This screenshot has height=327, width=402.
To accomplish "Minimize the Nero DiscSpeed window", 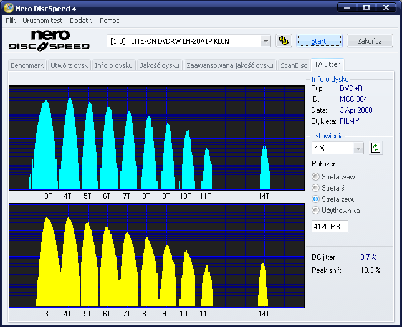I will pos(347,7).
